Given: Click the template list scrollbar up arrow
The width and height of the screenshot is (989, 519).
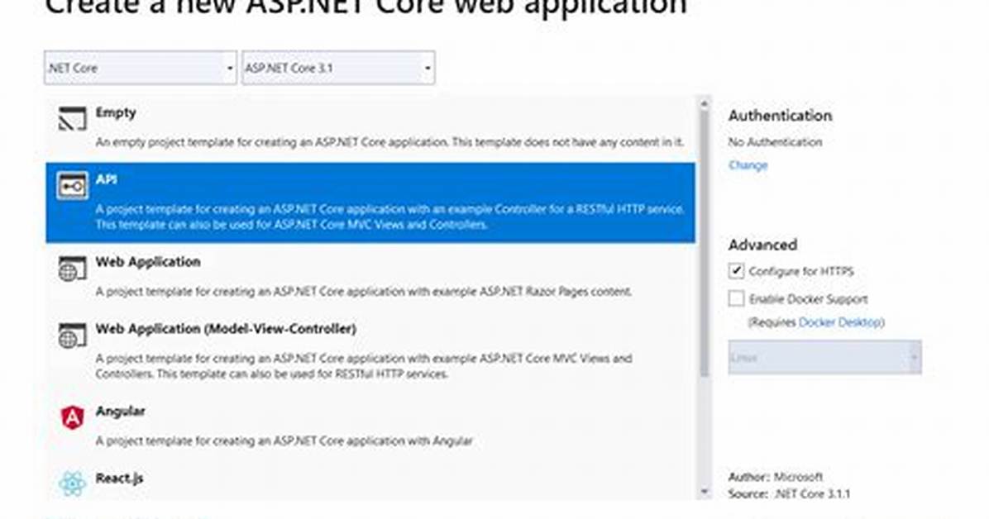Looking at the screenshot, I should click(x=704, y=102).
